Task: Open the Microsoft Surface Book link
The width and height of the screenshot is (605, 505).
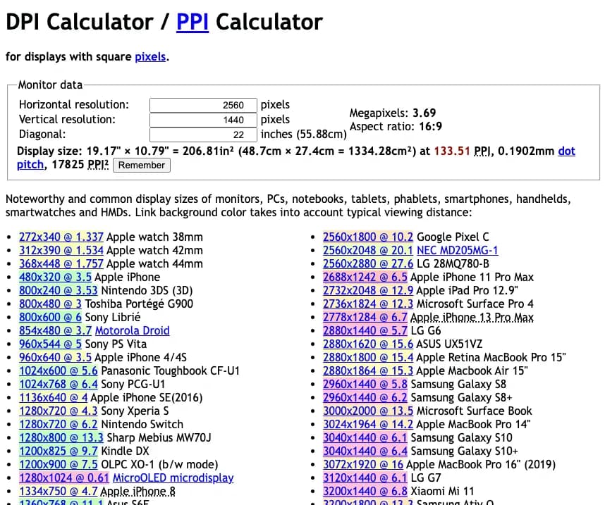Action: pos(368,411)
